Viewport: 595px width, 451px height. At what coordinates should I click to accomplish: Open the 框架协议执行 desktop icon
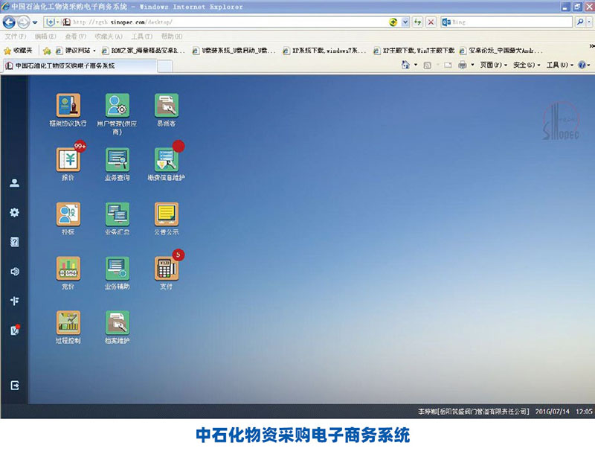coord(68,106)
